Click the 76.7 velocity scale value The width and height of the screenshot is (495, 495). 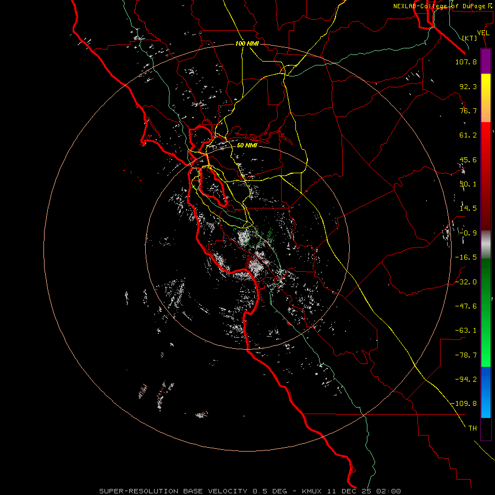point(468,111)
